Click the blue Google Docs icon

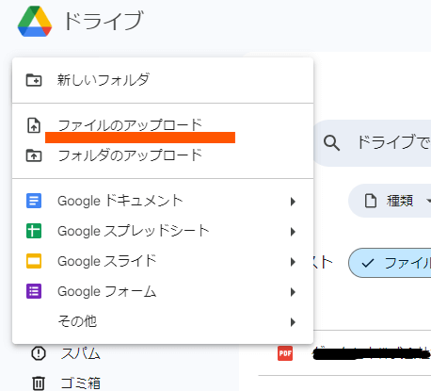point(34,201)
